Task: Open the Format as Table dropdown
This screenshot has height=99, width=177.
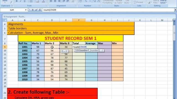Action: tap(119, 2)
